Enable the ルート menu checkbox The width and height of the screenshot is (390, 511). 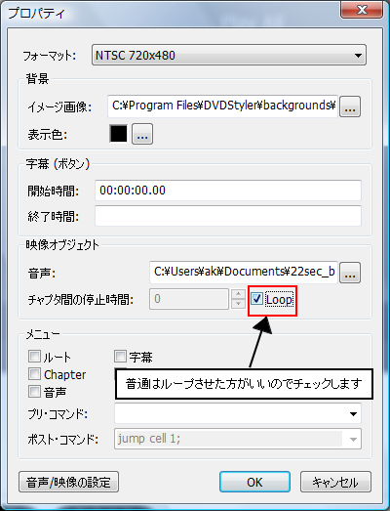coord(34,357)
